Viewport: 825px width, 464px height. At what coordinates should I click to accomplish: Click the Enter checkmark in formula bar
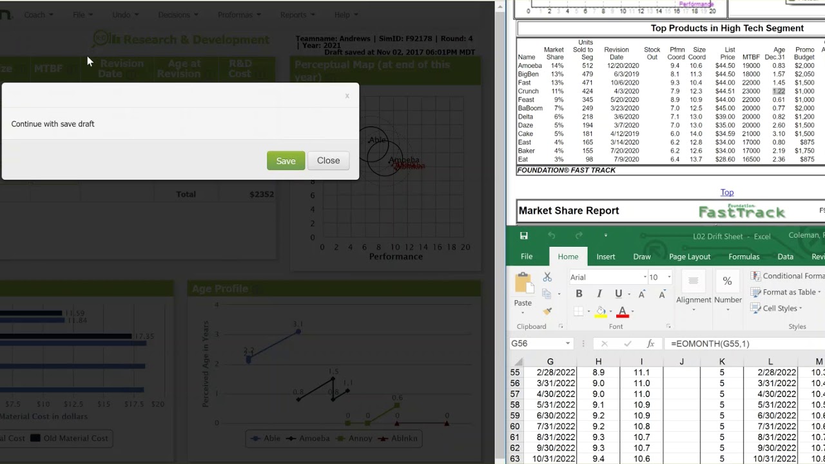coord(628,343)
